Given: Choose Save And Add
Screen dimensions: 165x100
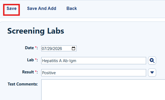Looking at the screenshot, I should coord(42,9).
